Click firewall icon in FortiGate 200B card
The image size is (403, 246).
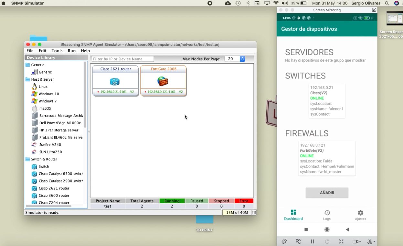163,81
